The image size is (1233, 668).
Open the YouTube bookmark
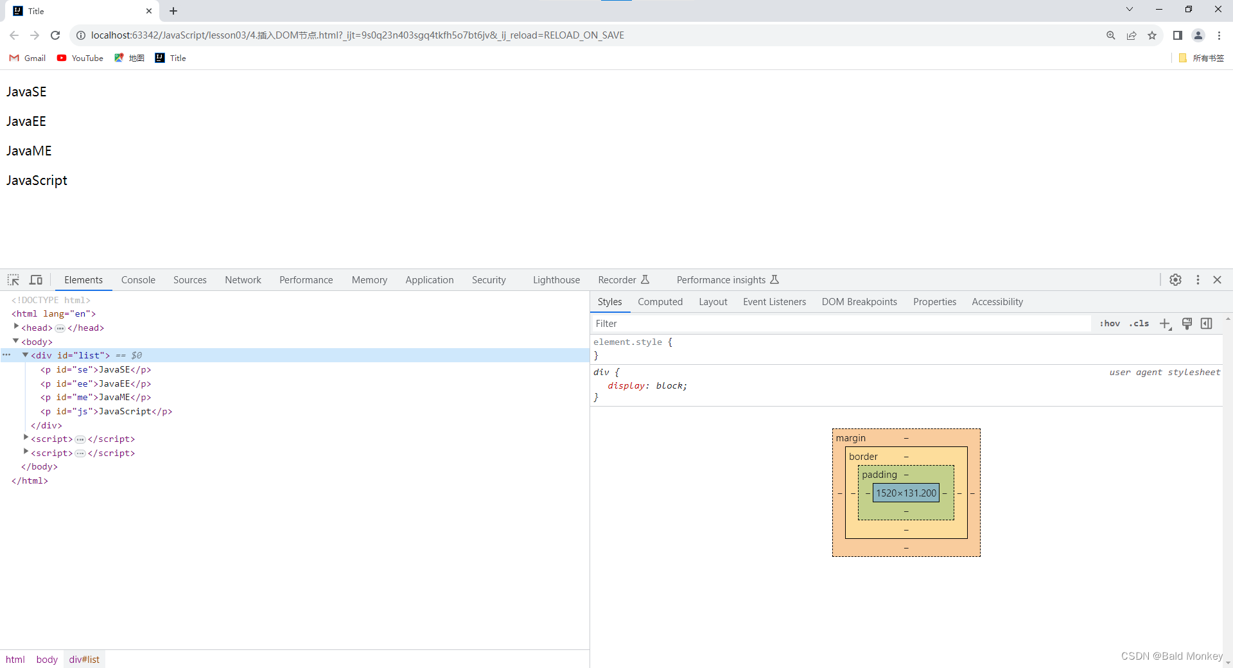pyautogui.click(x=80, y=58)
